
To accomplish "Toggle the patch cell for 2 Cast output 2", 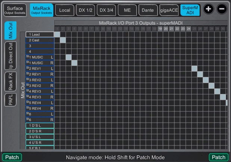I will [x=63, y=40].
